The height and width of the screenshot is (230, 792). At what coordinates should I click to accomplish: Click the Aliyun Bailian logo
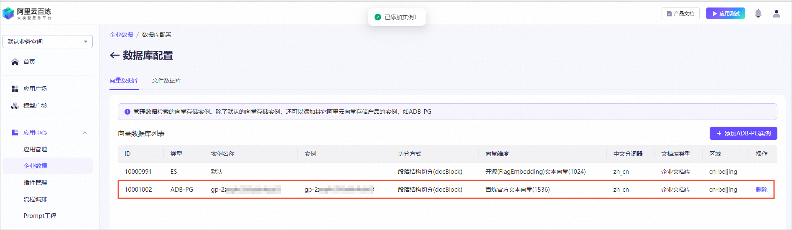(x=27, y=13)
